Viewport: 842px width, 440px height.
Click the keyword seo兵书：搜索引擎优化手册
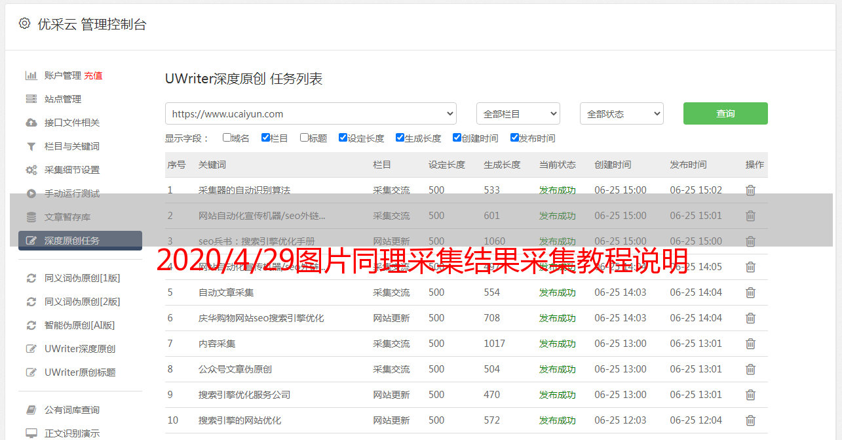(x=257, y=241)
